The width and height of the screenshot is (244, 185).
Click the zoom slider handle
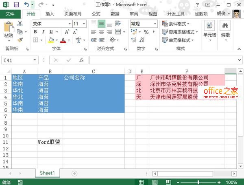[198, 182]
